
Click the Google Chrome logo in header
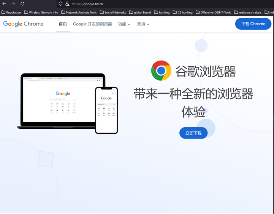24,24
